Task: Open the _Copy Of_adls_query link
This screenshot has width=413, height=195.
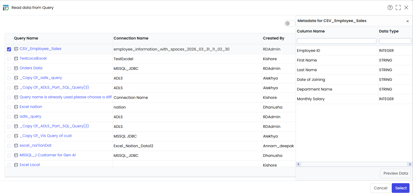Action: pyautogui.click(x=41, y=78)
